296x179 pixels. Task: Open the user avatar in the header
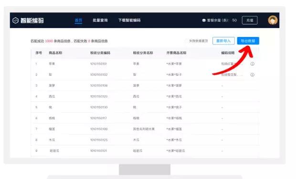(273, 20)
